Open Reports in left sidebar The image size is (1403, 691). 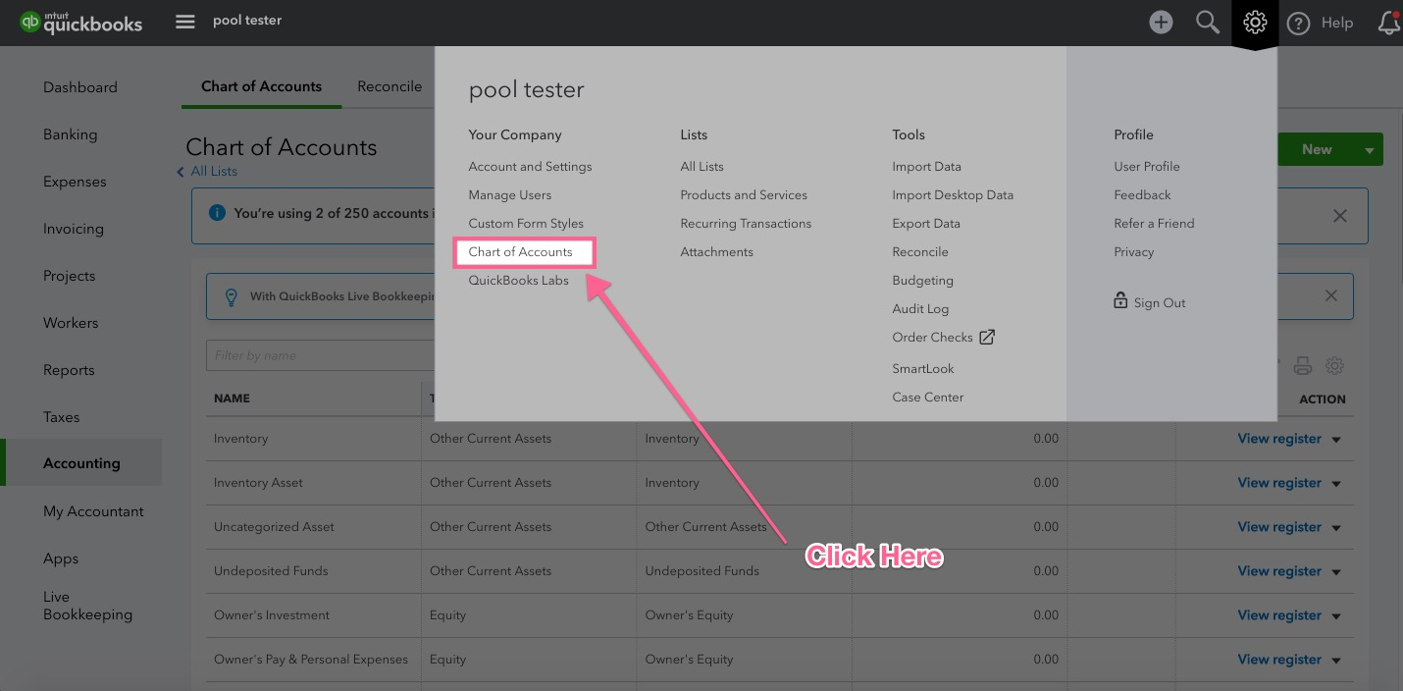coord(69,370)
